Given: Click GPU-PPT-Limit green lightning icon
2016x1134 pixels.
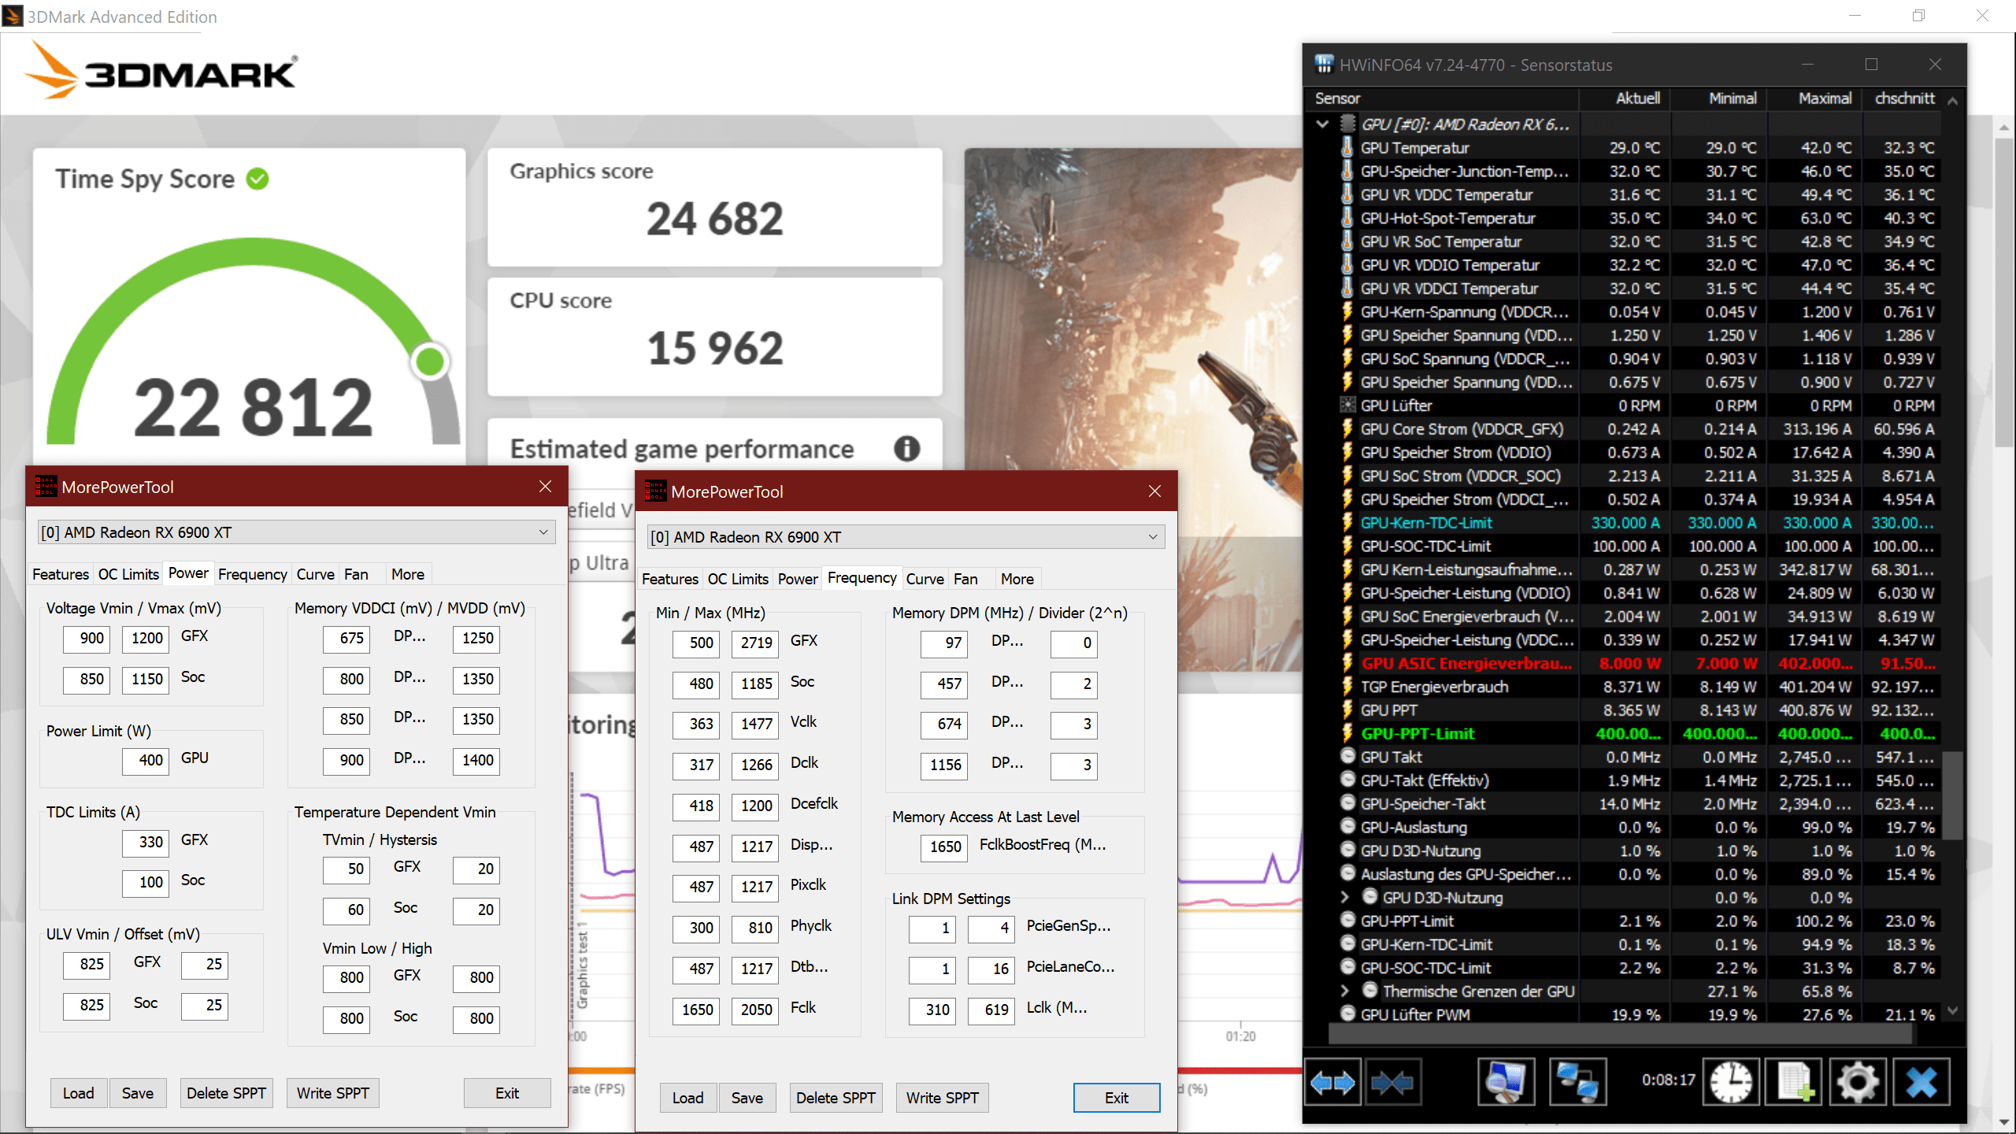Looking at the screenshot, I should point(1347,733).
